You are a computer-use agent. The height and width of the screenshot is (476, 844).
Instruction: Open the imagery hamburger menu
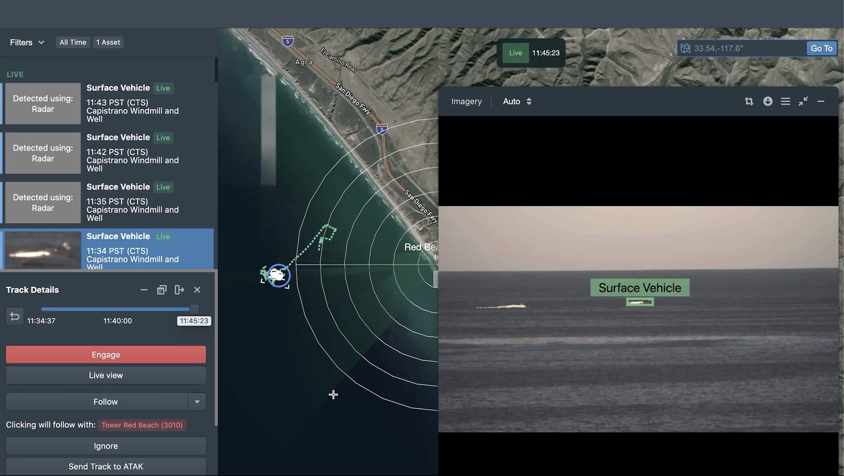point(785,101)
